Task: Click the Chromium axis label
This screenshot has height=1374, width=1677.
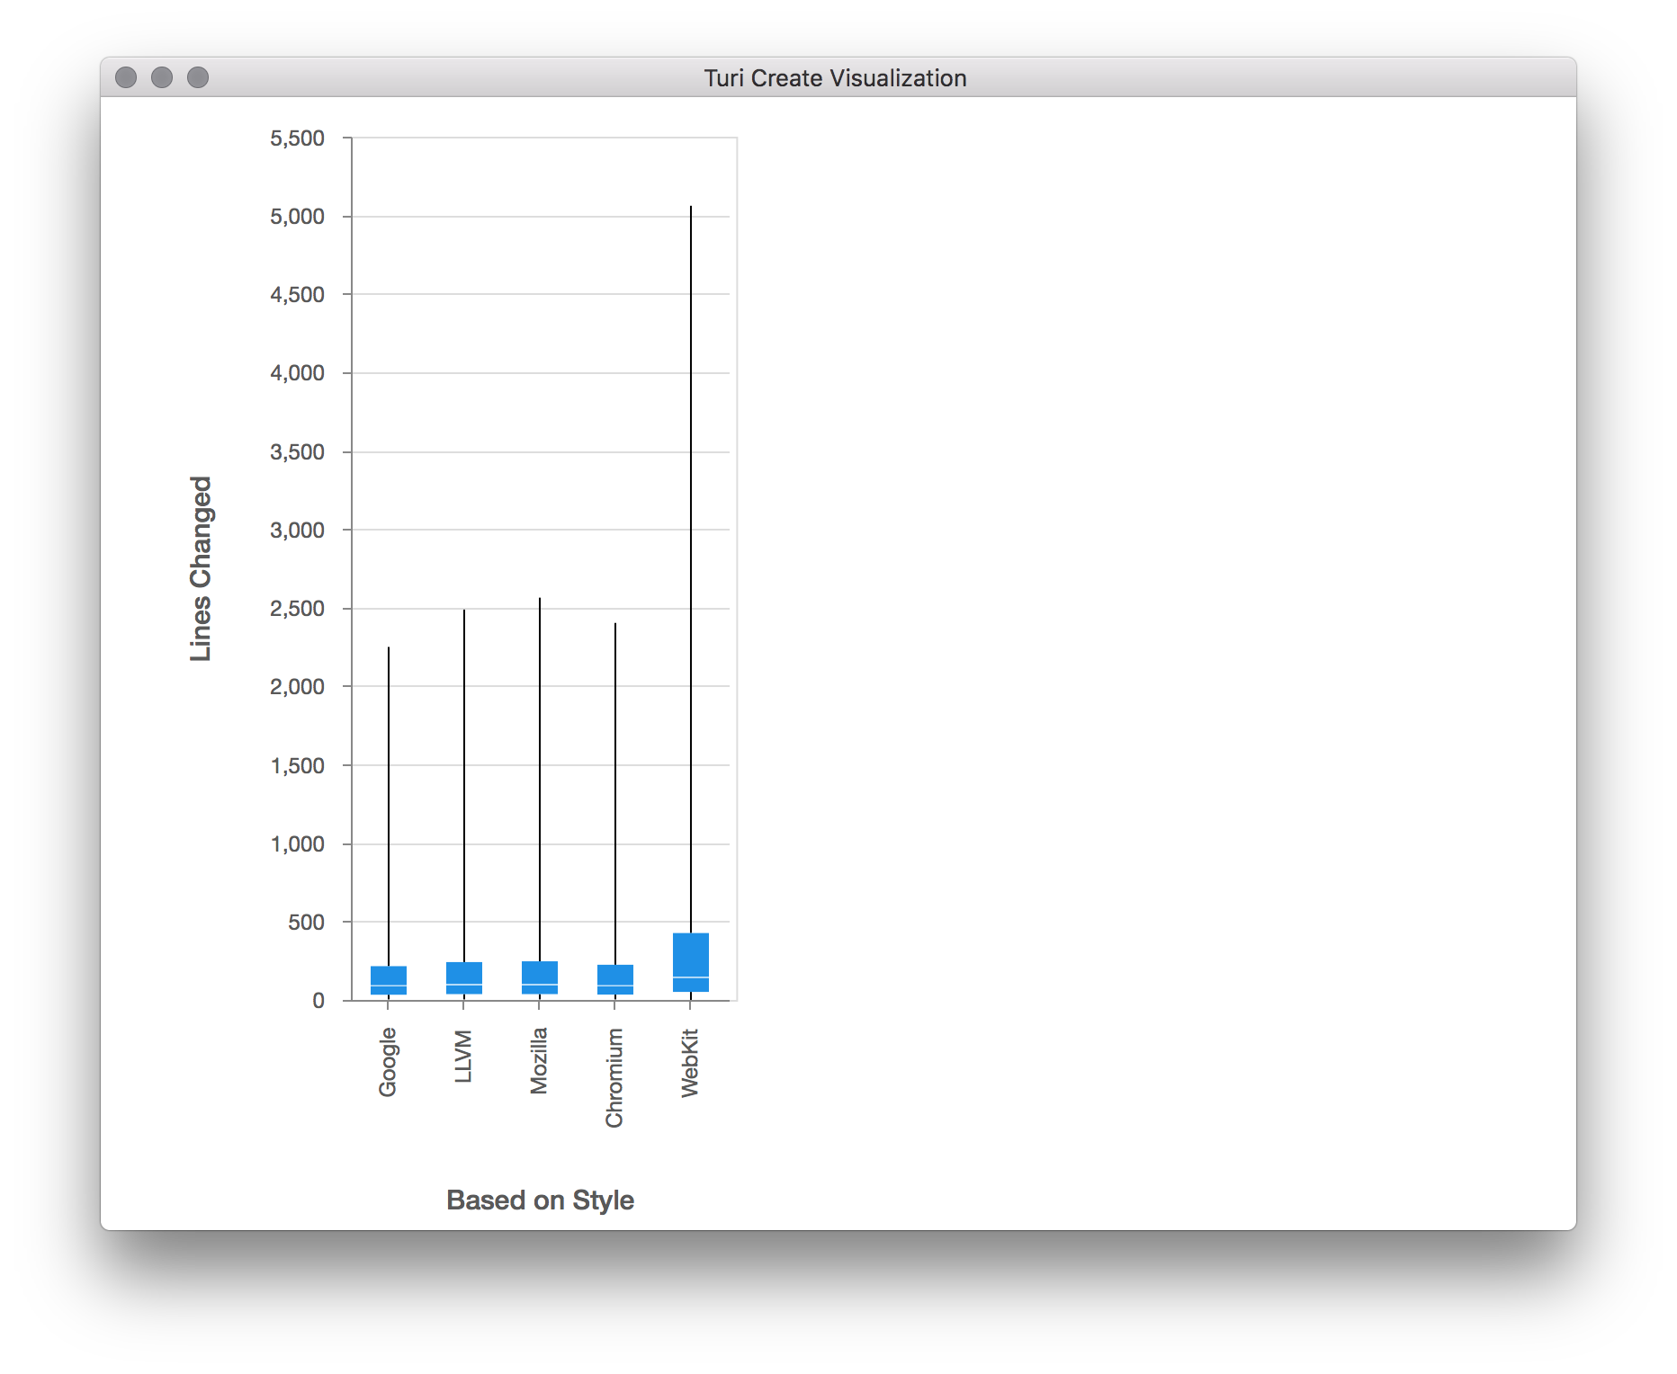Action: pos(614,1078)
